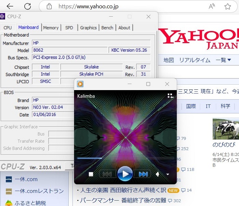Stop Kalimba playback
This screenshot has width=239, height=206.
pos(91,174)
